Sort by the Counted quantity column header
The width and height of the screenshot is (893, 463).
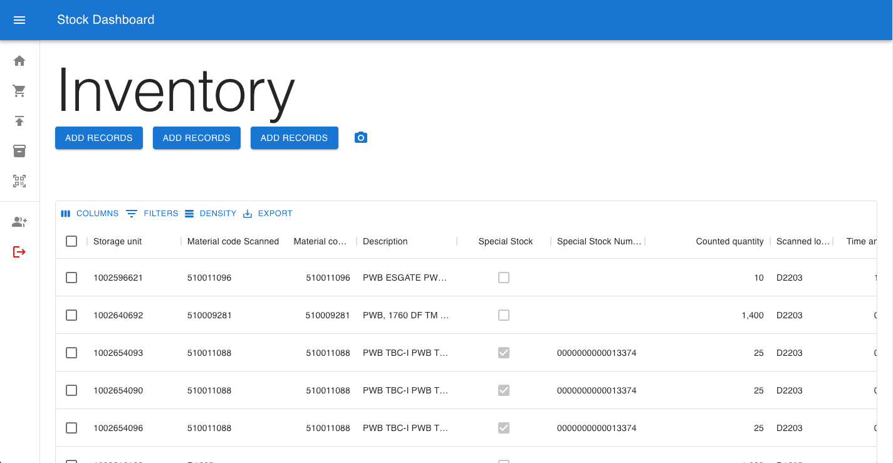[x=729, y=241]
